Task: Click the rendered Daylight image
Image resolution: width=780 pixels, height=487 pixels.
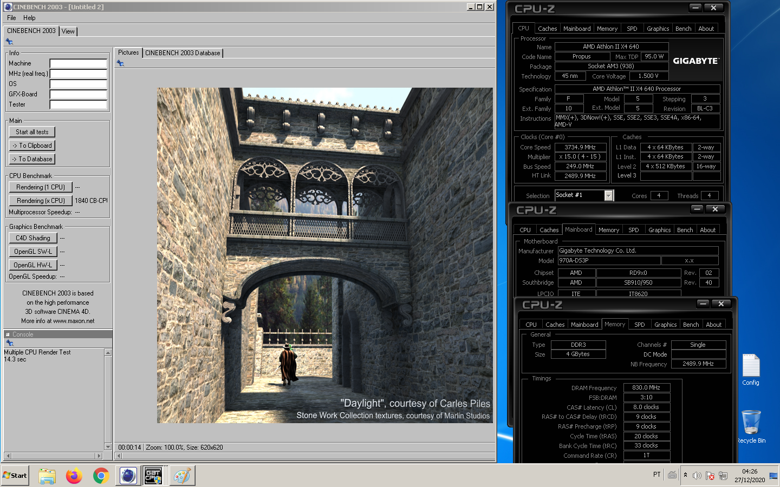Action: (x=325, y=255)
